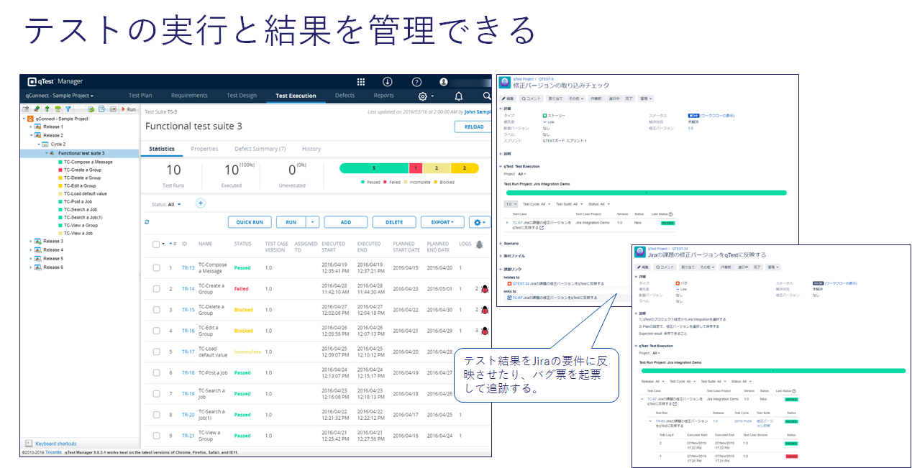Click the bug icon in TR-15 row

[484, 310]
